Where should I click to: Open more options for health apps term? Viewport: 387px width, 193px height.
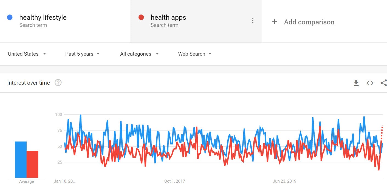pos(252,21)
